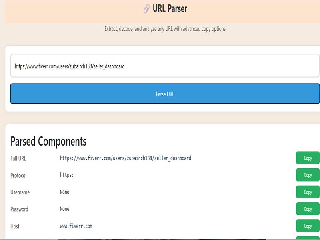The width and height of the screenshot is (320, 240).
Task: Click the Protocol row label
Action: 18,175
